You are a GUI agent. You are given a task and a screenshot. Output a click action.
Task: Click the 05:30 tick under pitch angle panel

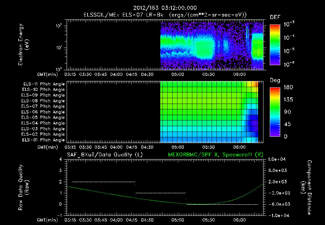(x=209, y=147)
